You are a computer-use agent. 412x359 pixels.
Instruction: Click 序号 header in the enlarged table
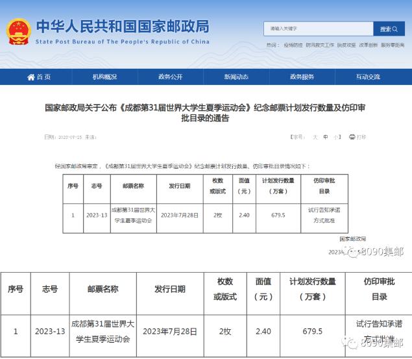pyautogui.click(x=16, y=289)
